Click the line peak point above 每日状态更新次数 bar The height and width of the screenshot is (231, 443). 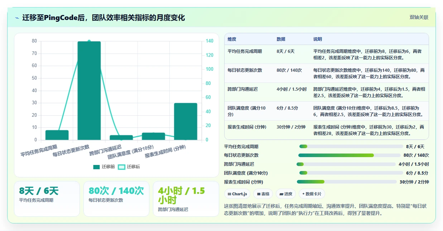coord(89,41)
